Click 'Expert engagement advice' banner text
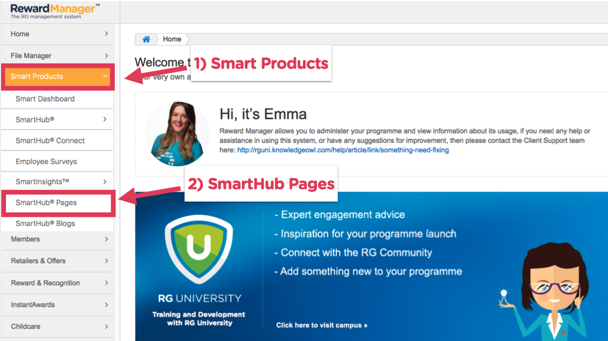 pyautogui.click(x=340, y=215)
